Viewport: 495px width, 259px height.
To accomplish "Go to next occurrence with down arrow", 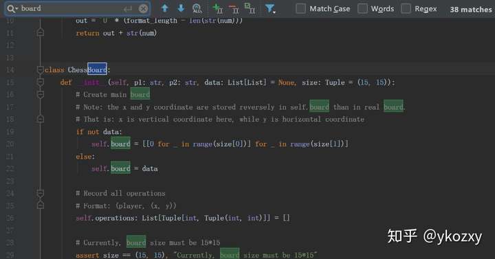I will click(181, 8).
